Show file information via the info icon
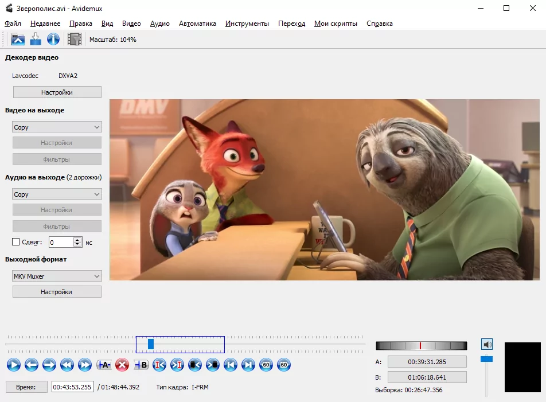546x402 pixels. (x=53, y=40)
